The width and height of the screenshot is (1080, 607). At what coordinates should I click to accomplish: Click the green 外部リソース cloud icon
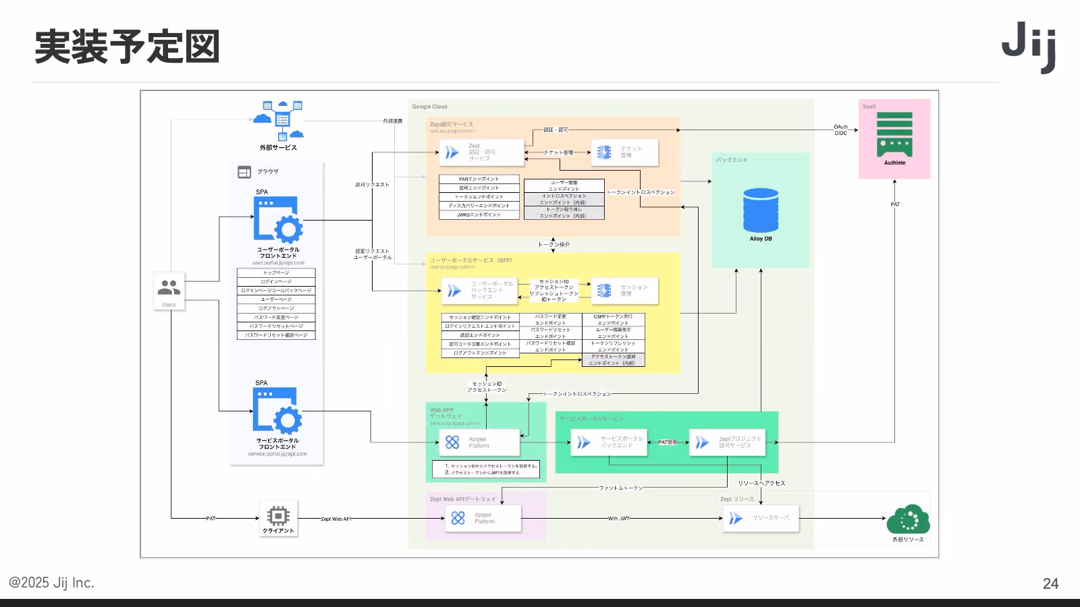pyautogui.click(x=909, y=519)
